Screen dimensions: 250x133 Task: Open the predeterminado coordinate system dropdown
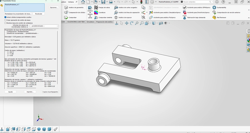pyautogui.click(x=44, y=26)
